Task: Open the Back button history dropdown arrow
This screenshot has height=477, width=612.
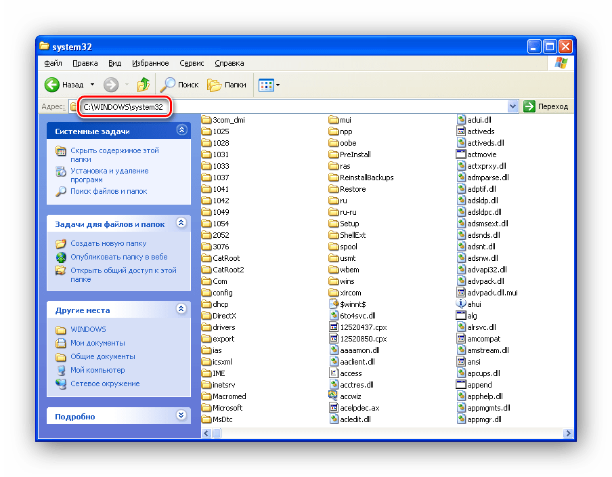Action: point(93,85)
